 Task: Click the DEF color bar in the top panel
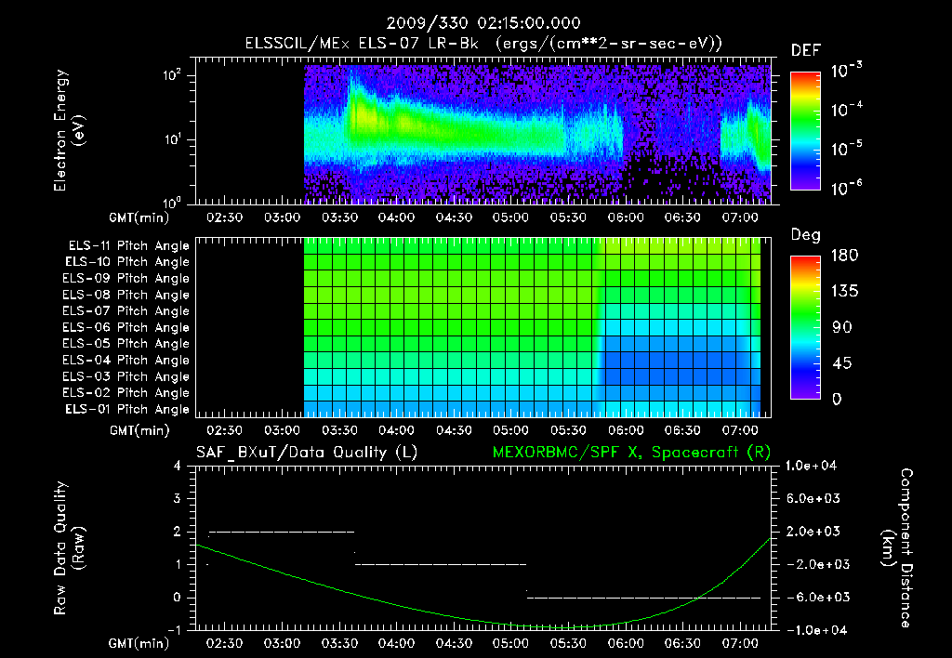coord(805,130)
